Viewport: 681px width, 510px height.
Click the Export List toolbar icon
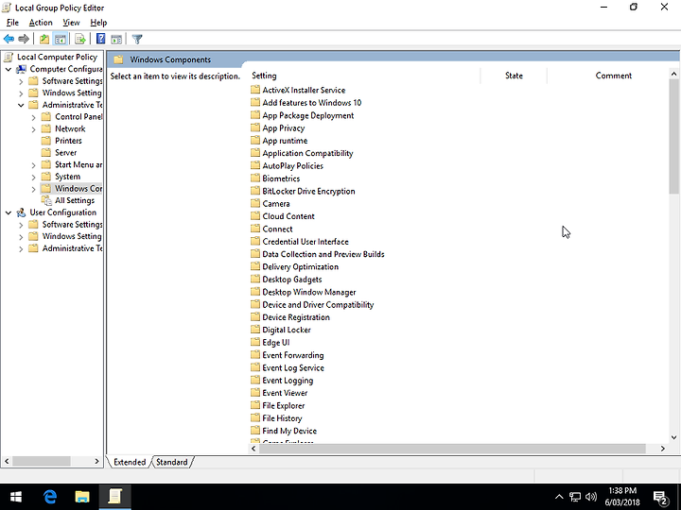pos(80,39)
